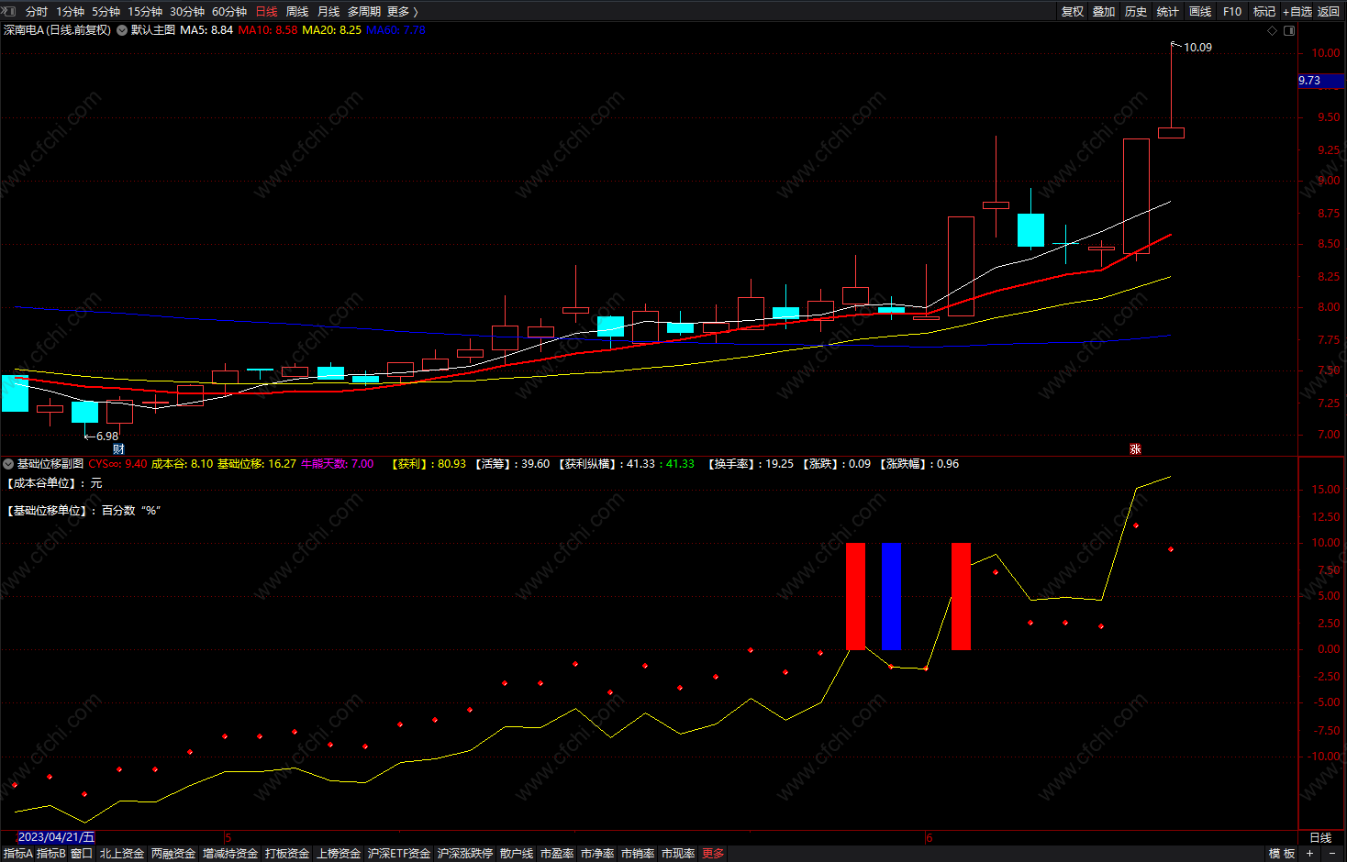This screenshot has height=862, width=1347.
Task: Select the 30分钟 period tab
Action: (187, 12)
